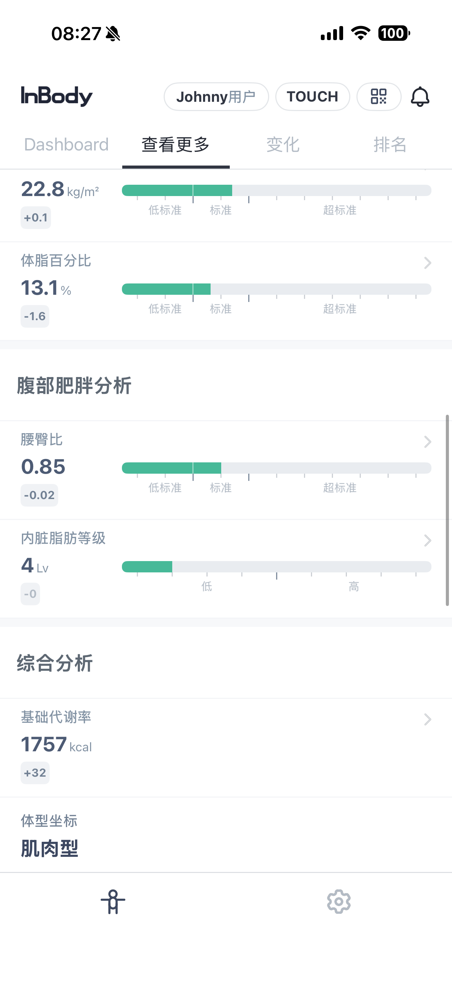Tap the TOUCH button
Viewport: 452px width, 983px height.
[312, 97]
